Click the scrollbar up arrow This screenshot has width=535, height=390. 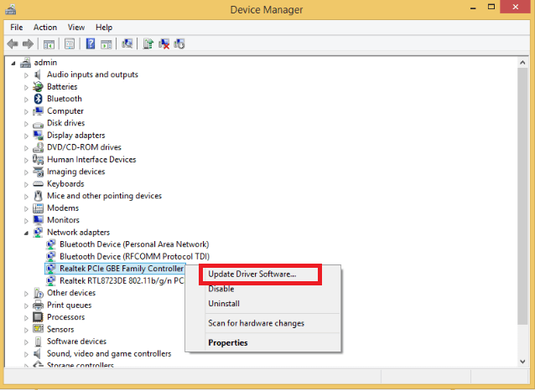[x=522, y=62]
